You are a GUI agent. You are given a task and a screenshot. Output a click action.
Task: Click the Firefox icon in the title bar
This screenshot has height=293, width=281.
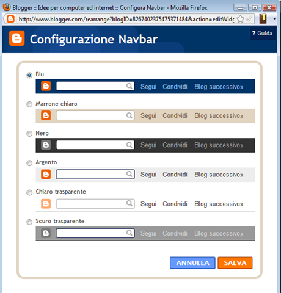coord(7,7)
